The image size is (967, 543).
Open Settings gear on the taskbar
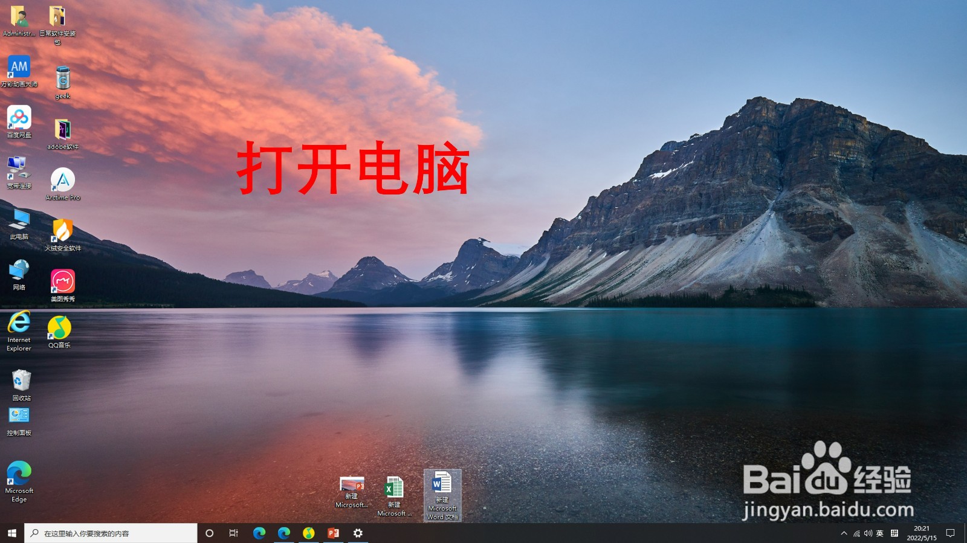[358, 533]
